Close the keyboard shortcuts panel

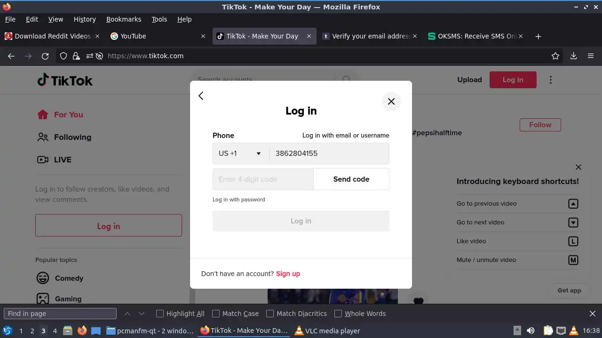pyautogui.click(x=578, y=167)
